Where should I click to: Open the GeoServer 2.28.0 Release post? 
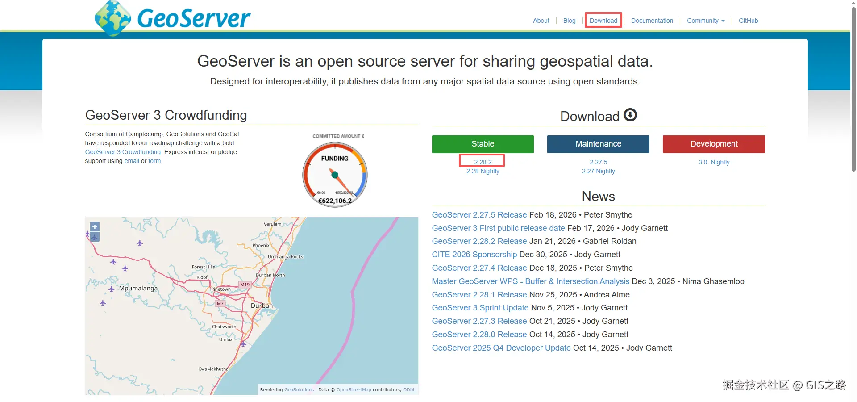[x=479, y=335]
